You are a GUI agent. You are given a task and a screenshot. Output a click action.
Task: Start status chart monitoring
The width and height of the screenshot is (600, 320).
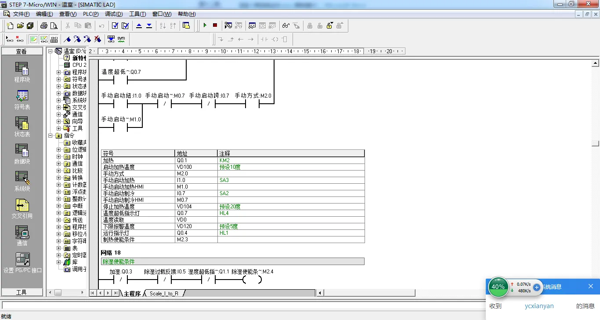(x=252, y=25)
